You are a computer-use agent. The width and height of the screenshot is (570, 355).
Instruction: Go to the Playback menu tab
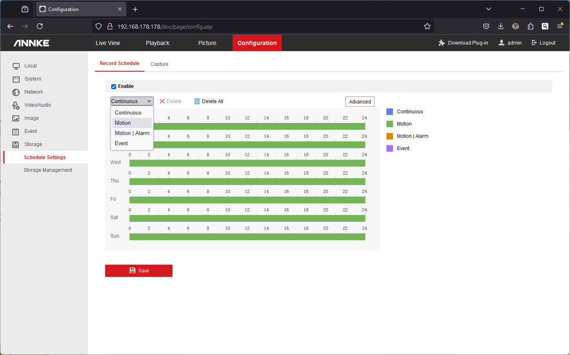click(x=157, y=43)
